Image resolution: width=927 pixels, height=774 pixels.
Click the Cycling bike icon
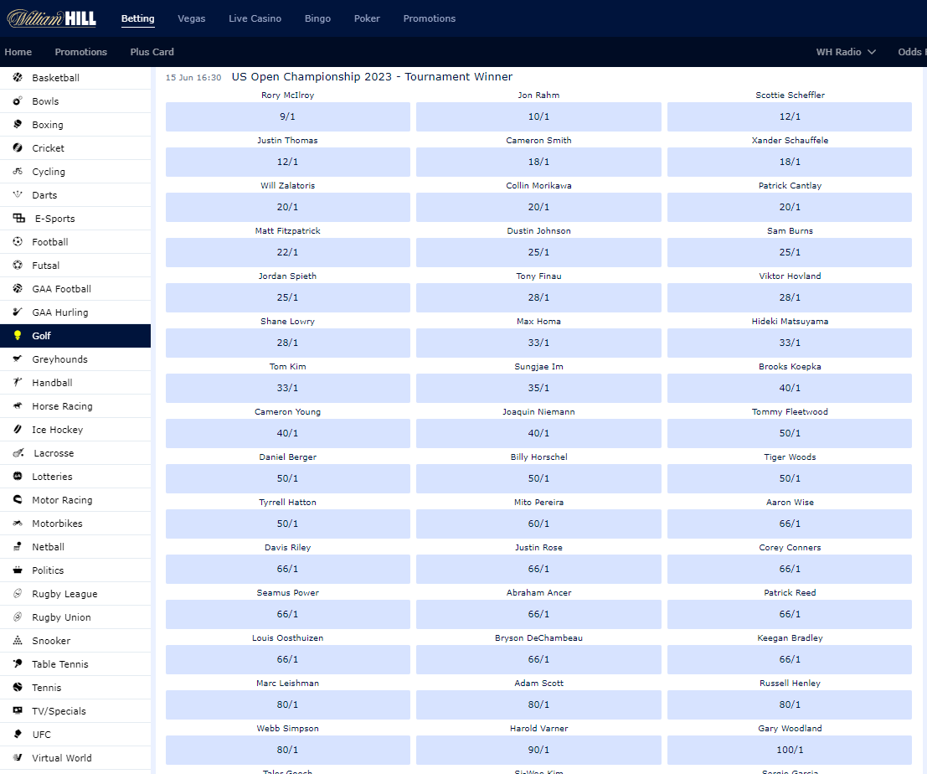point(18,172)
